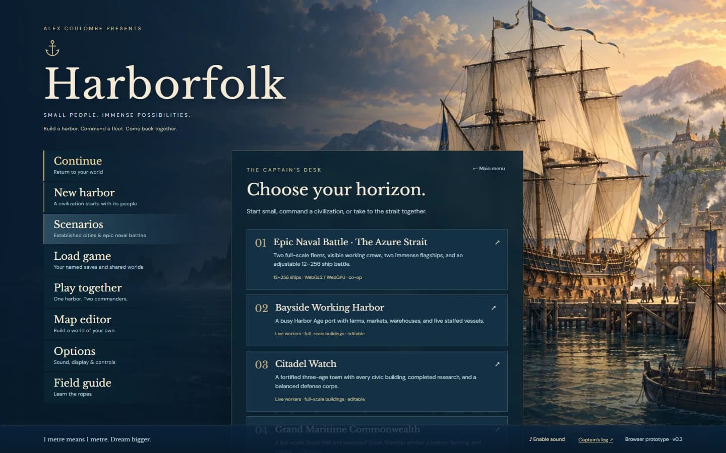Open arrow icon on Epic Naval Battle card

pyautogui.click(x=497, y=243)
